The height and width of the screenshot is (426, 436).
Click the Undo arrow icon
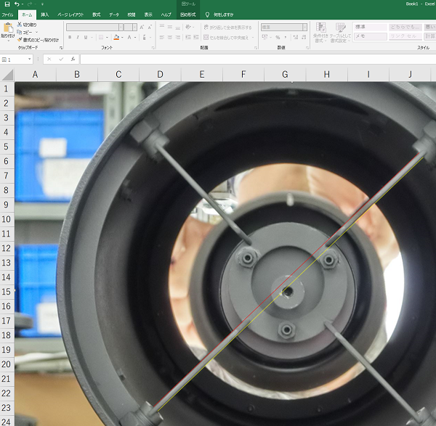[x=17, y=4]
